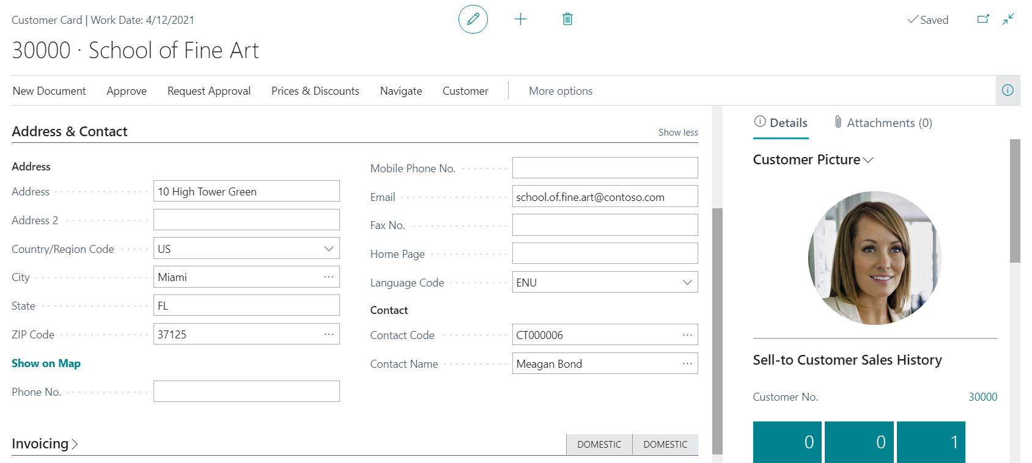This screenshot has height=463, width=1032.
Task: Expand Country/Region Code dropdown
Action: coord(329,249)
